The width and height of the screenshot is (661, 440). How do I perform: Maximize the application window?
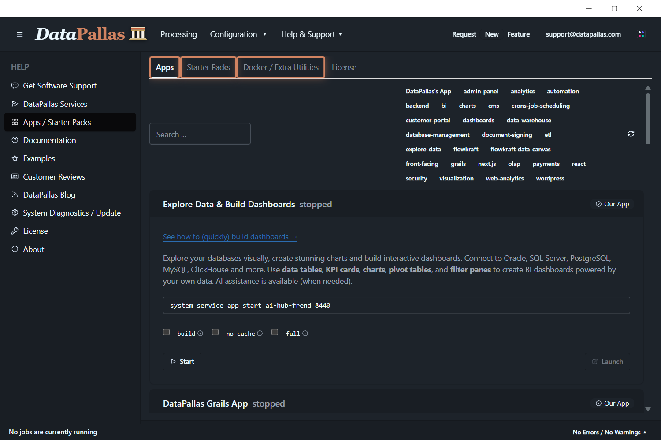614,8
